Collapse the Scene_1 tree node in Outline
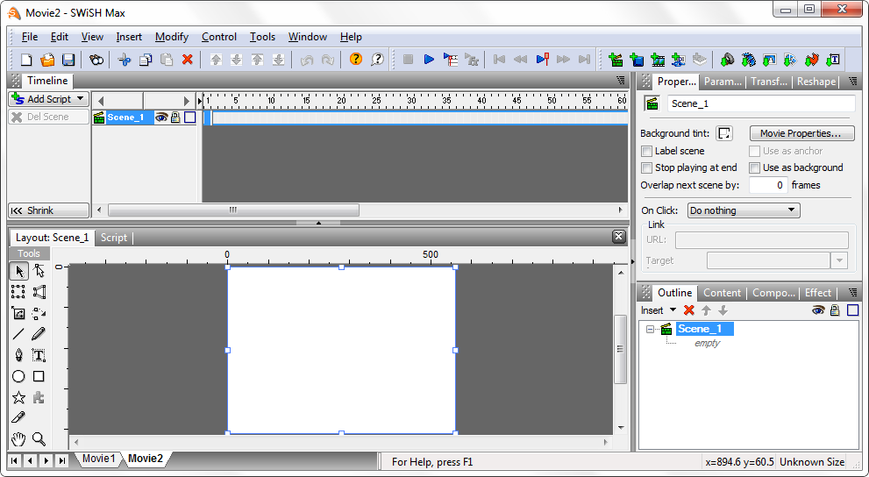This screenshot has height=477, width=869. (x=651, y=329)
